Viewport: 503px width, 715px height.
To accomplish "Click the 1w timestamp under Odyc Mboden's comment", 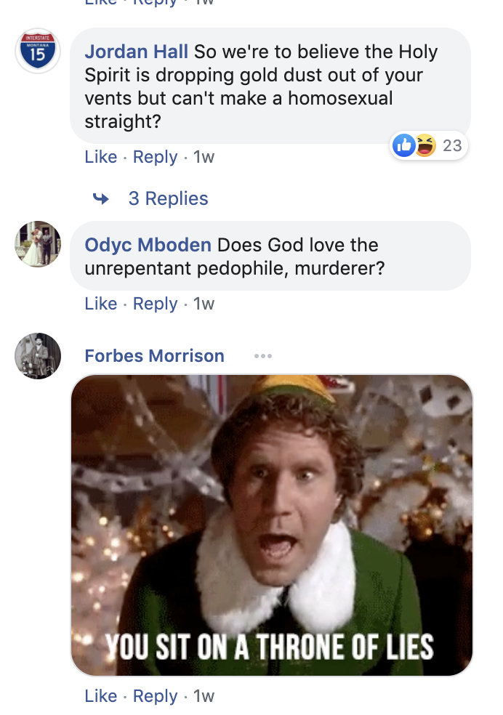I will (204, 304).
